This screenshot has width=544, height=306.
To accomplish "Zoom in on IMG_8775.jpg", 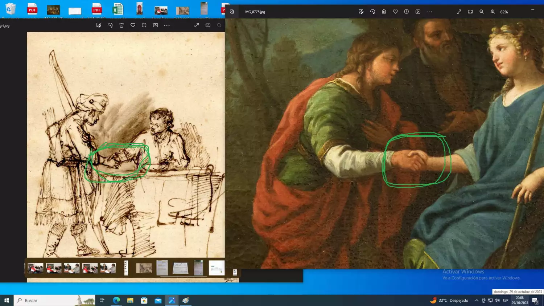I will click(493, 12).
